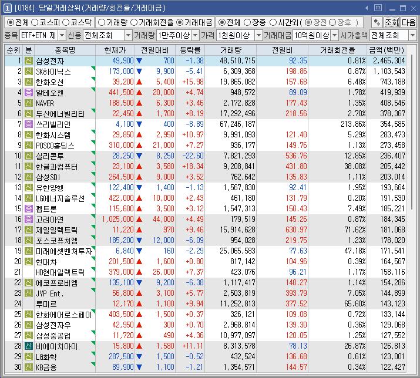
Task: Click the 신 badge icon for 삼성SDI
Action: coord(28,177)
